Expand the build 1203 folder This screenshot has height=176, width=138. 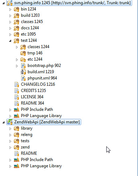10,16
